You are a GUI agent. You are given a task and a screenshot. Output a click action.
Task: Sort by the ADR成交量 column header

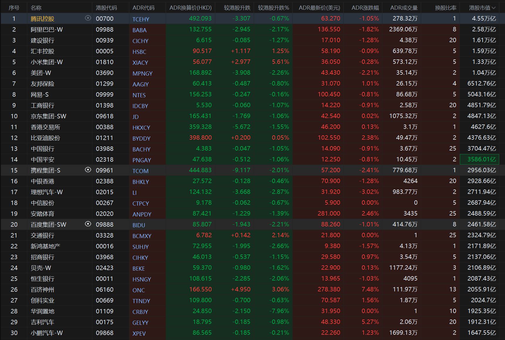click(x=404, y=8)
